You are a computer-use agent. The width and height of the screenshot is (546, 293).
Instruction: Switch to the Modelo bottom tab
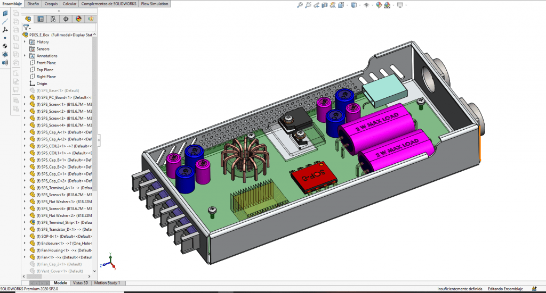click(x=60, y=283)
